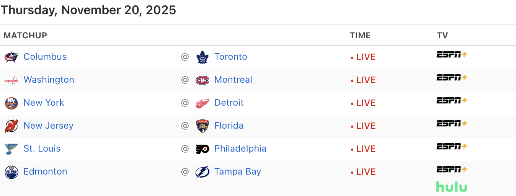Open LIVE game for Washington at Montreal

click(366, 80)
